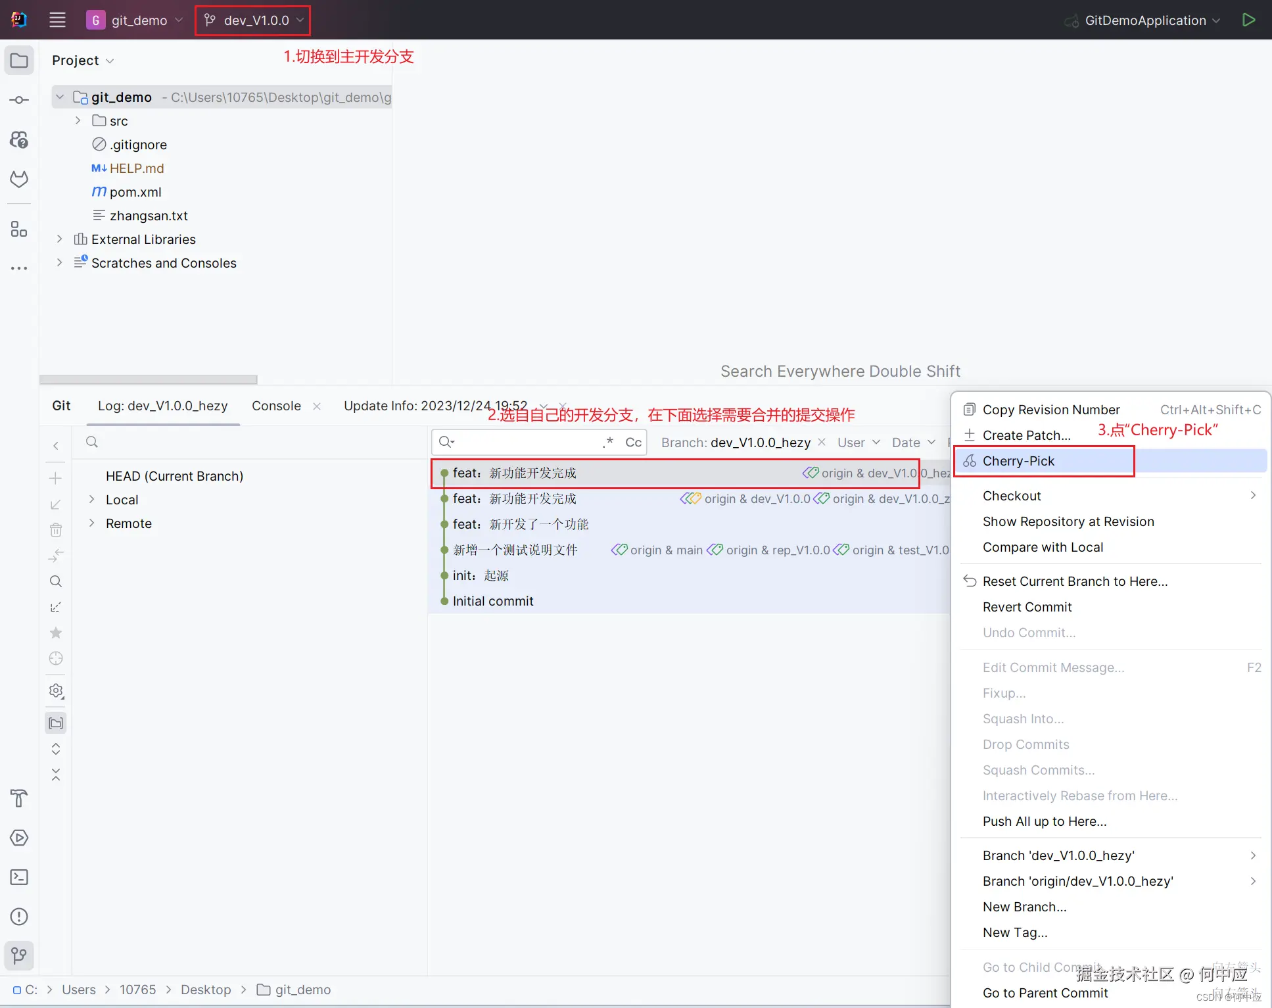Open the dev_V1.0.0 branch dropdown
Viewport: 1272px width, 1008px height.
[253, 20]
